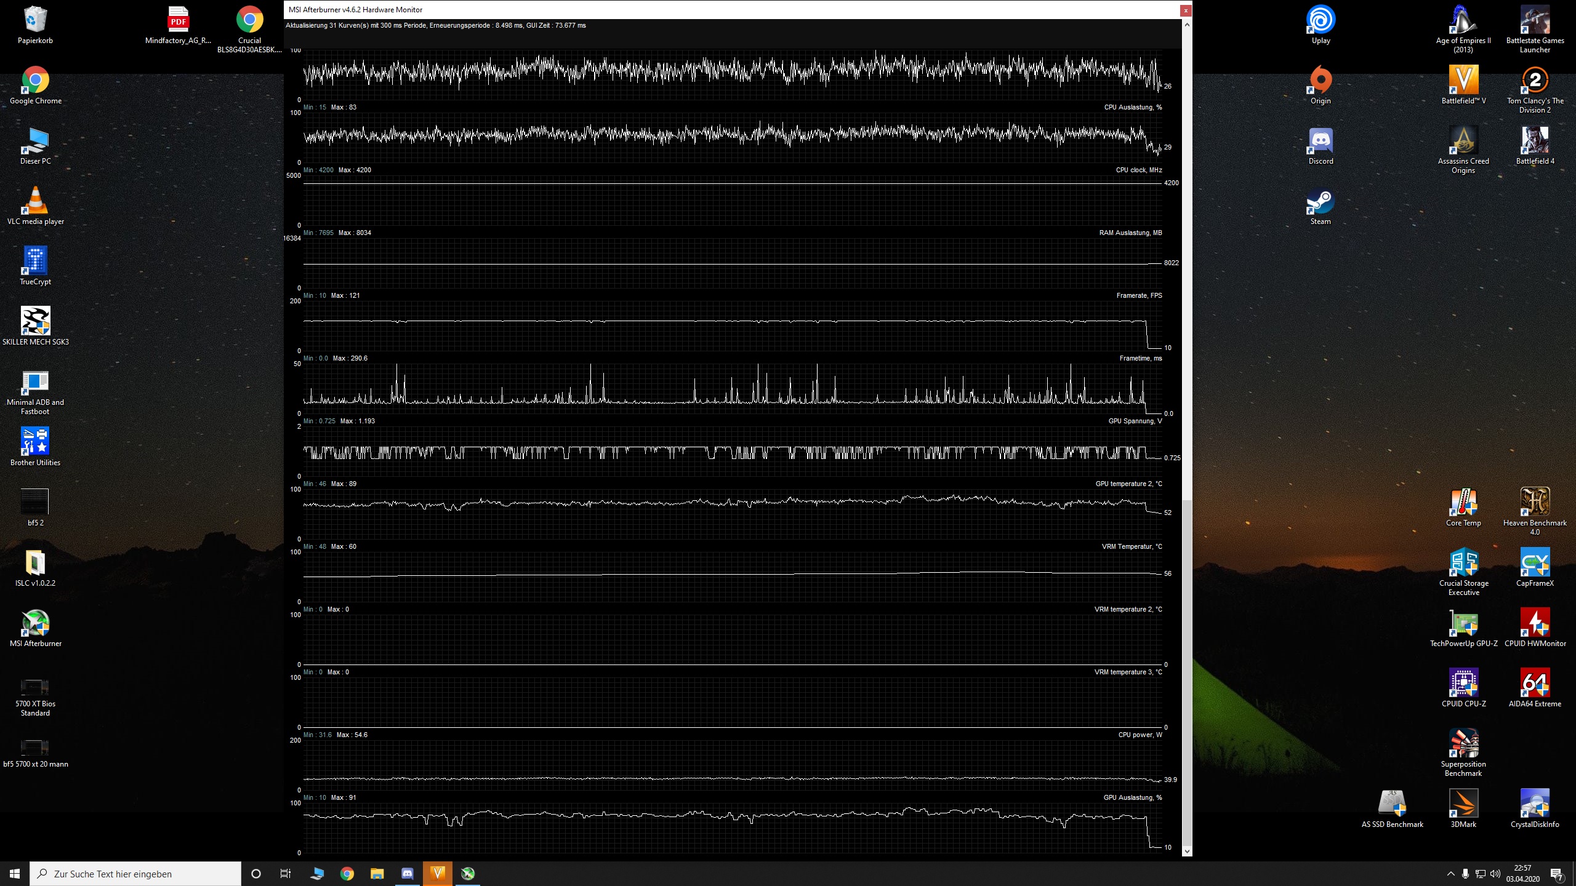This screenshot has width=1576, height=886.
Task: Open the Windows Start menu
Action: (x=15, y=874)
